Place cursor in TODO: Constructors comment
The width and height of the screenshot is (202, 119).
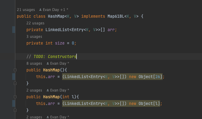coord(51,56)
